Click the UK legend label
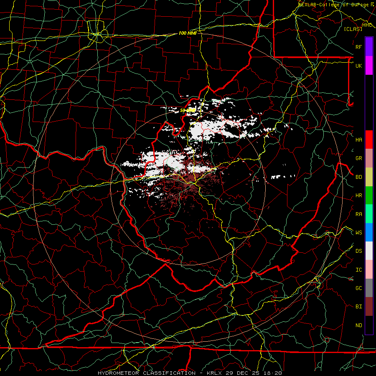This screenshot has width=376, height=376. click(358, 66)
